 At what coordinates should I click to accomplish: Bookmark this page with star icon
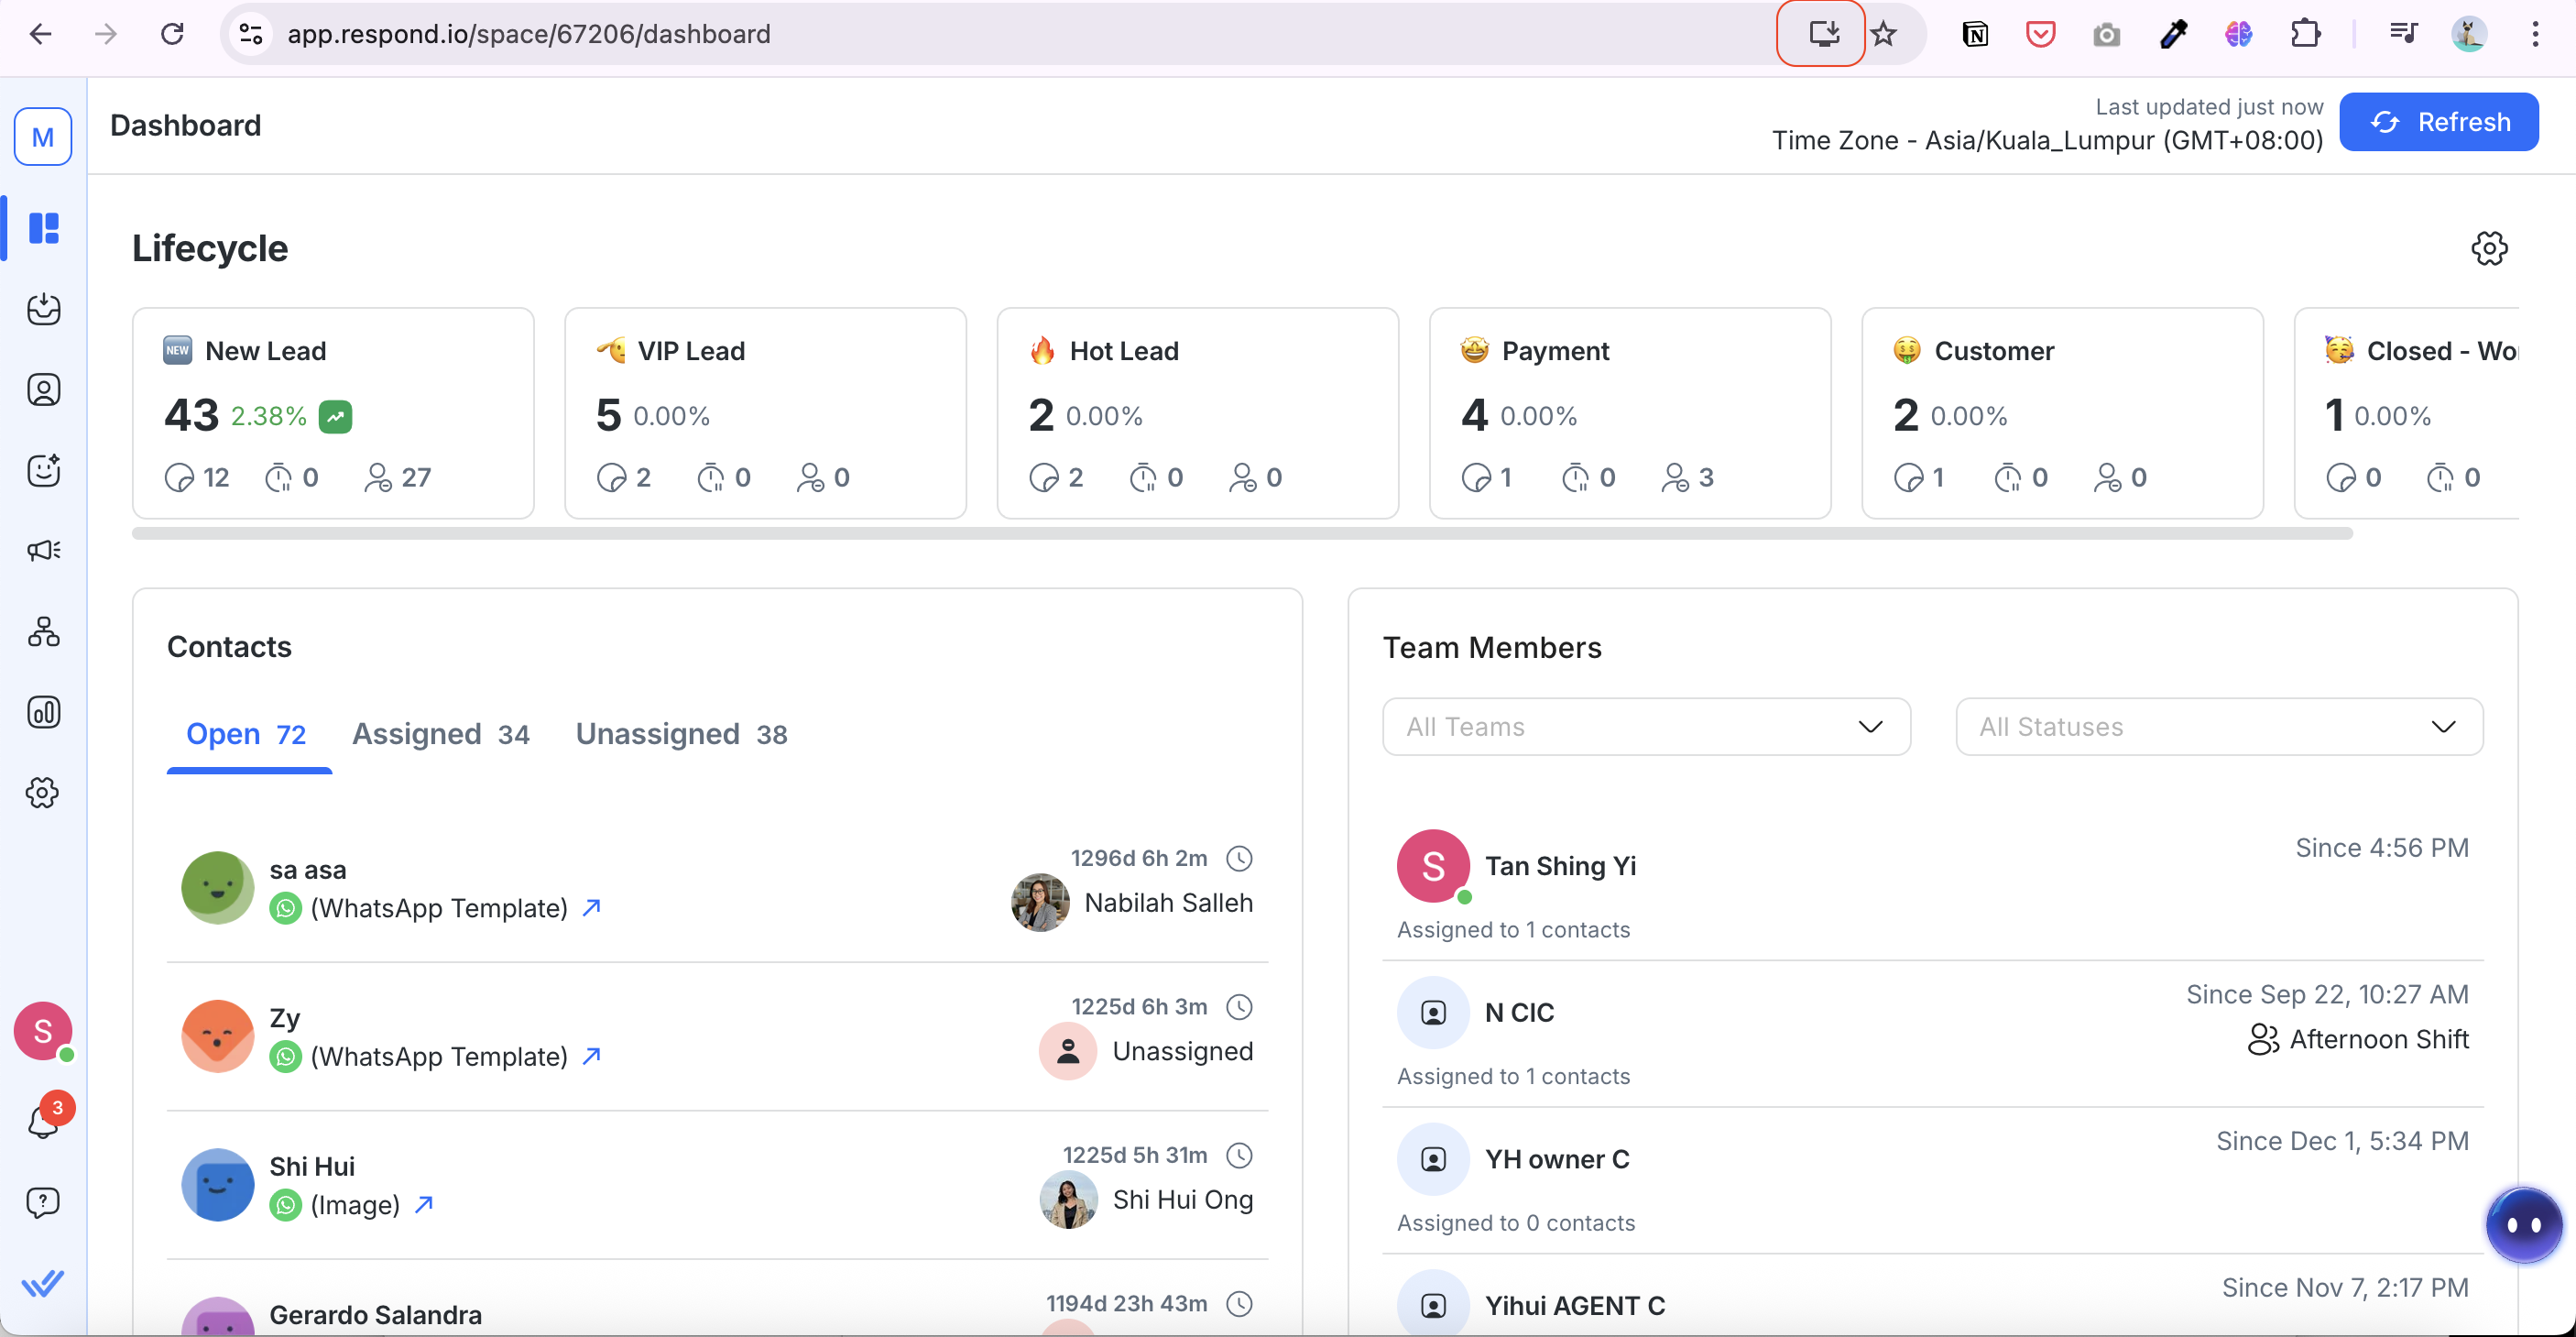click(x=1884, y=34)
